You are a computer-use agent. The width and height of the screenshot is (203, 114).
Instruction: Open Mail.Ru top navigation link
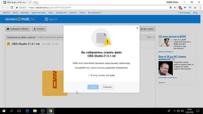pyautogui.click(x=6, y=13)
